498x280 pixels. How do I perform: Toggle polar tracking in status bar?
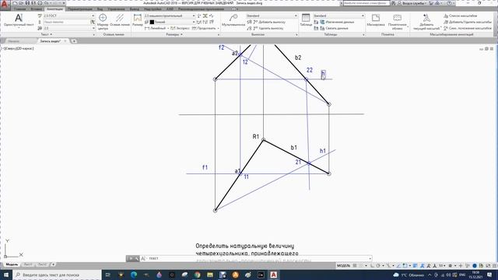coord(378,266)
